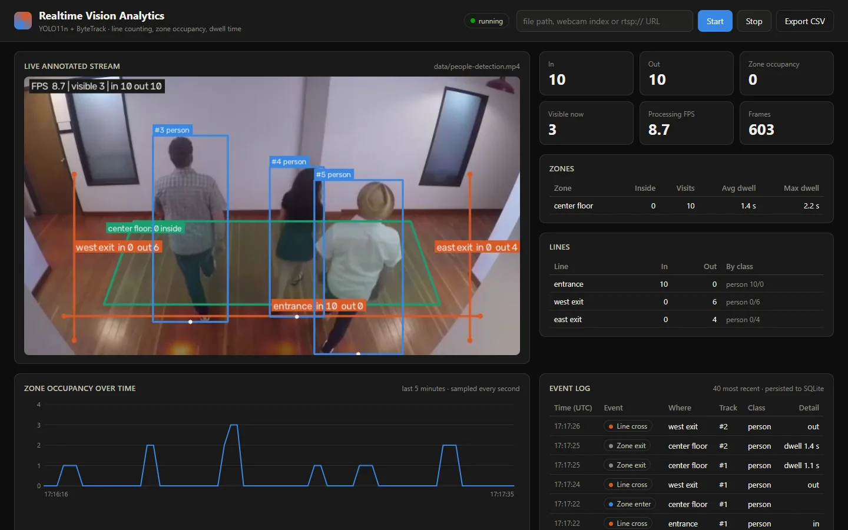
Task: Click the "40 most recent · persisted to SQLite" note
Action: 768,389
